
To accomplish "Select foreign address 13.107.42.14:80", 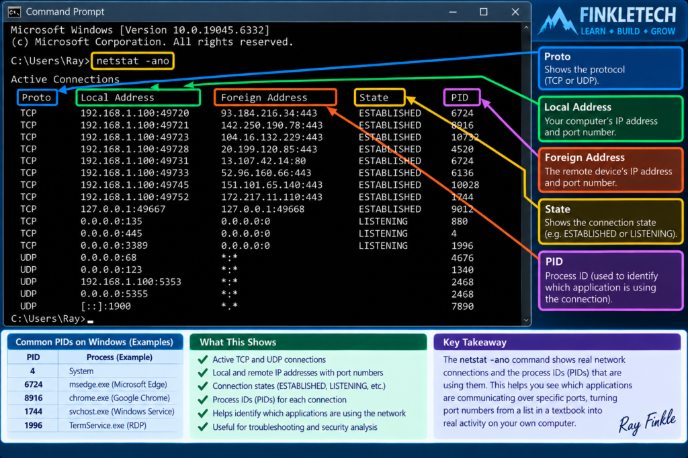I will 263,161.
